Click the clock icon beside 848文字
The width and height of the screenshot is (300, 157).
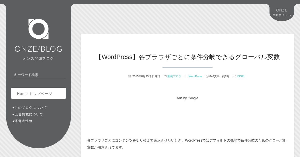point(207,76)
